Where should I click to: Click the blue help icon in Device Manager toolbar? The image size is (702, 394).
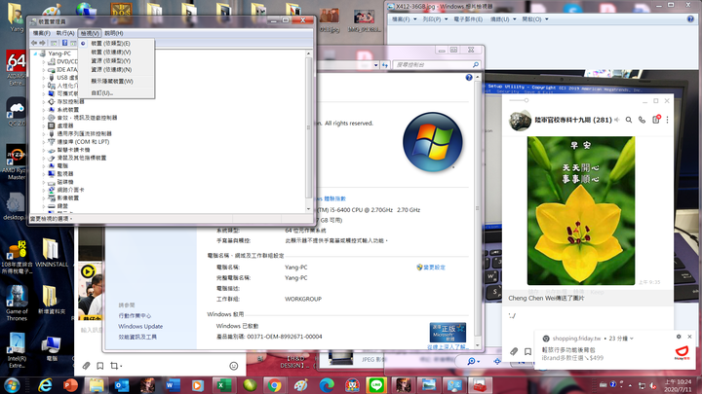64,43
